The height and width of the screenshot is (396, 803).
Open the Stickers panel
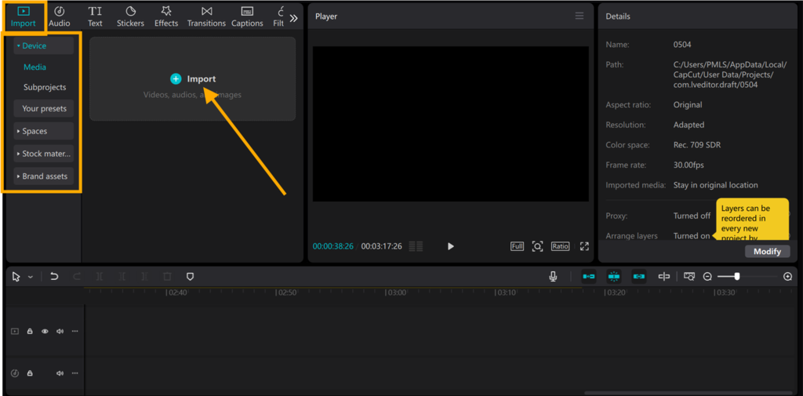tap(130, 16)
